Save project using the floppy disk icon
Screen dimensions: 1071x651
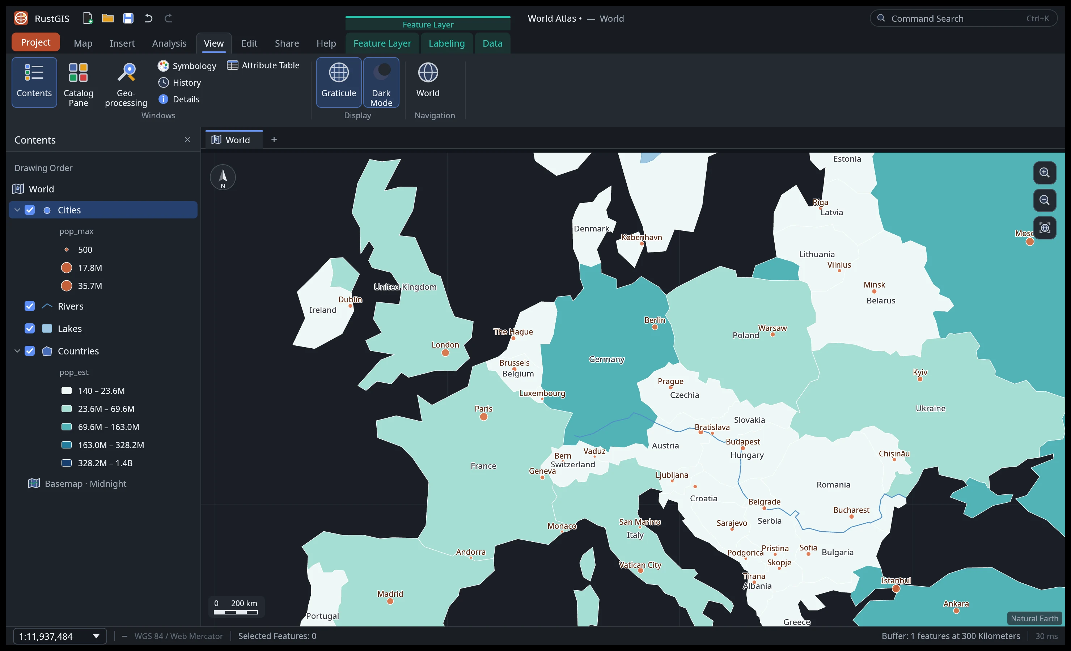tap(128, 18)
